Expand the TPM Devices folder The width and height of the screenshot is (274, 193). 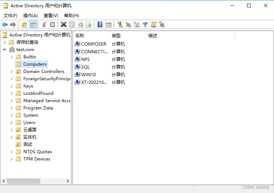pyautogui.click(x=12, y=159)
